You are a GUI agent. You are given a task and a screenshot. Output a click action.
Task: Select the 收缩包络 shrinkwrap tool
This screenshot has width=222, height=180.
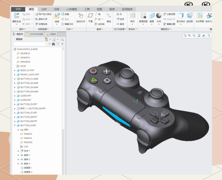(41, 24)
